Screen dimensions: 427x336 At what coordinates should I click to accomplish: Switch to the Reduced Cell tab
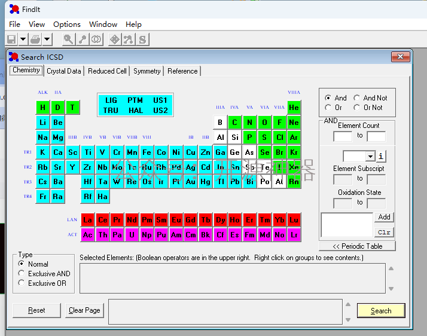point(107,71)
